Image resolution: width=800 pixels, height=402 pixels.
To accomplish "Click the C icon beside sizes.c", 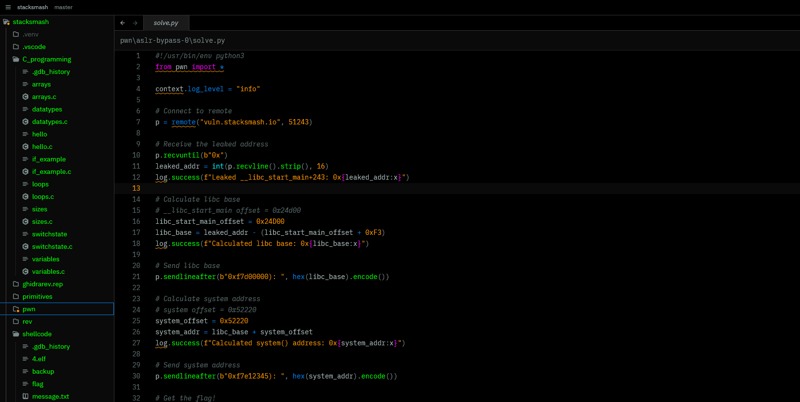I will pos(25,221).
